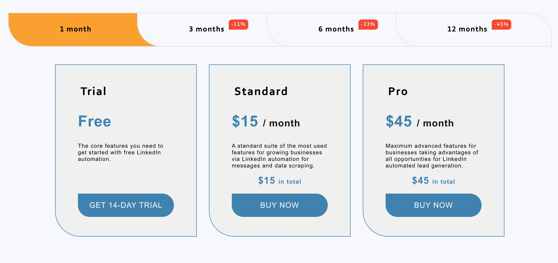Click the -45% discount badge
558x263 pixels.
[x=501, y=25]
